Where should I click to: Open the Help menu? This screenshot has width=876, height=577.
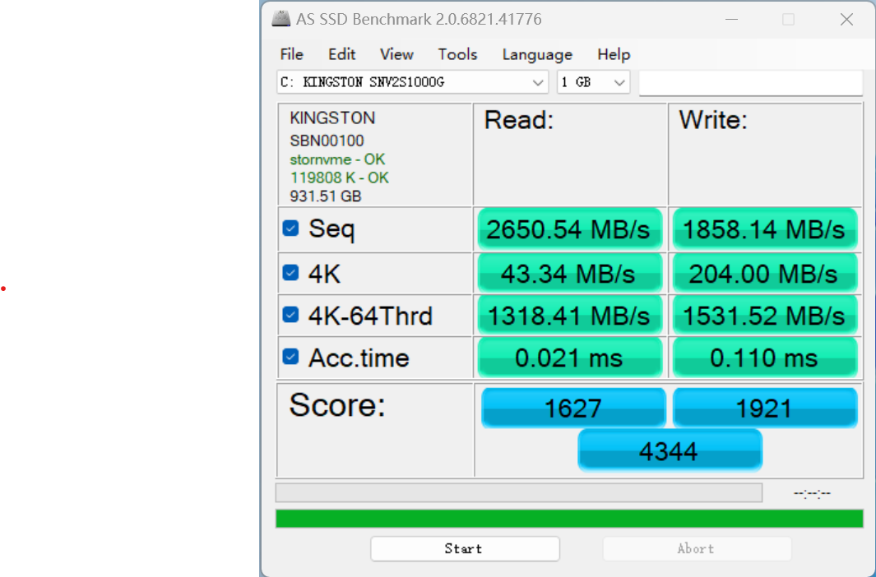pyautogui.click(x=614, y=54)
